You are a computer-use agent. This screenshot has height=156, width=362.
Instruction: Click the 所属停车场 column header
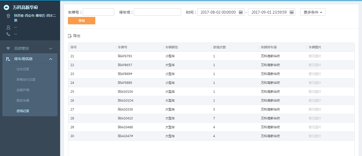[269, 47]
